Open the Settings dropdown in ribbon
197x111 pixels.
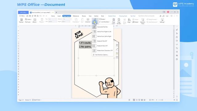[x=162, y=21]
